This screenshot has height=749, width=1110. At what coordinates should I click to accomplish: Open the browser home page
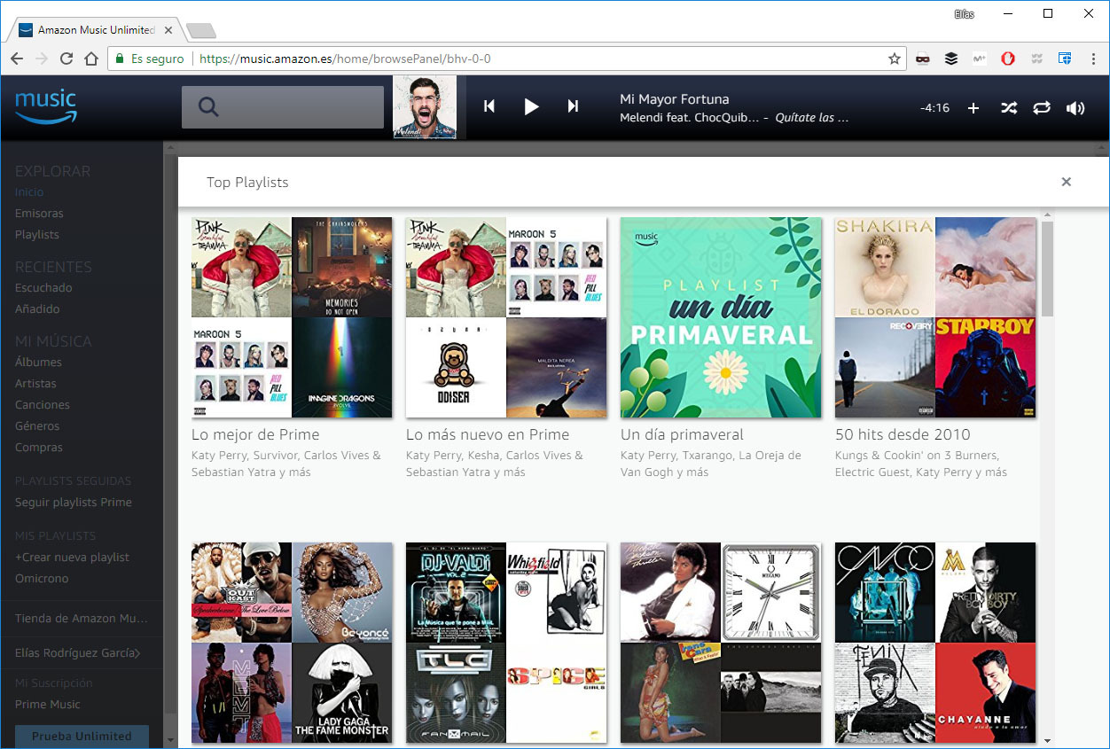coord(91,59)
